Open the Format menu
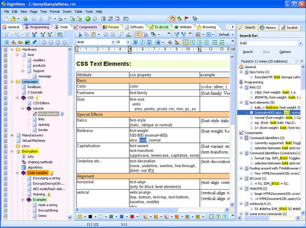This screenshot has width=306, height=228. point(55,11)
